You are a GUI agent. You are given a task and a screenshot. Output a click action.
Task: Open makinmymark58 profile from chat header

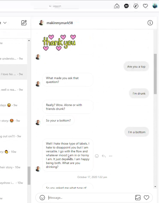[59, 23]
